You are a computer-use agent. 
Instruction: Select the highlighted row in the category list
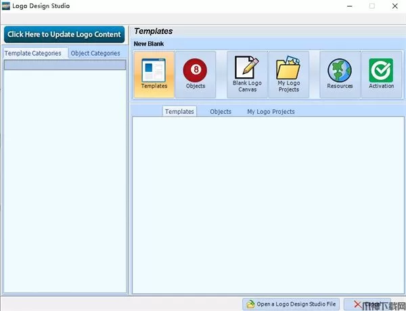click(x=64, y=65)
